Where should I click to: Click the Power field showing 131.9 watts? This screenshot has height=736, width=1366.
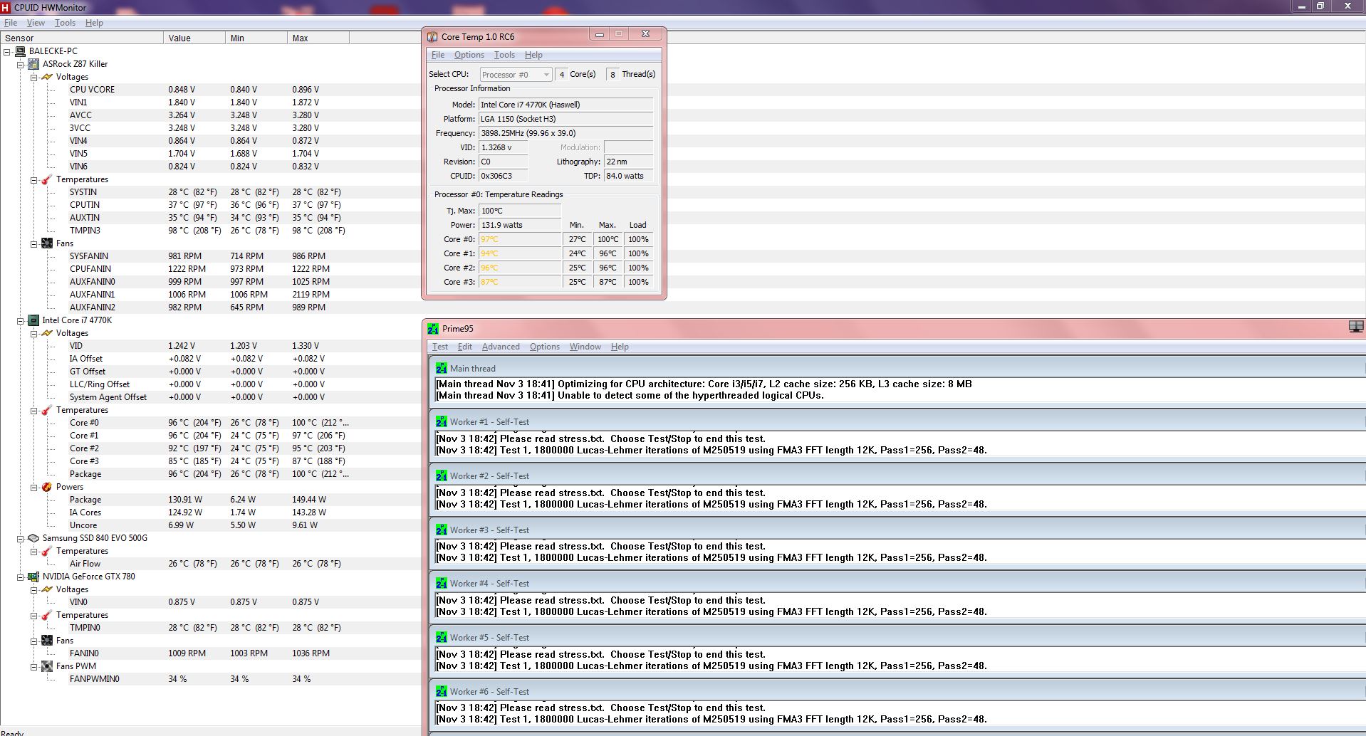coord(520,225)
